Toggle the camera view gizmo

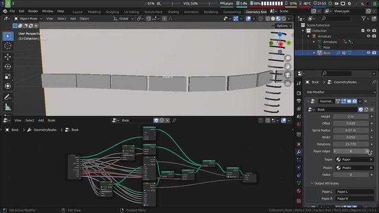pyautogui.click(x=288, y=75)
